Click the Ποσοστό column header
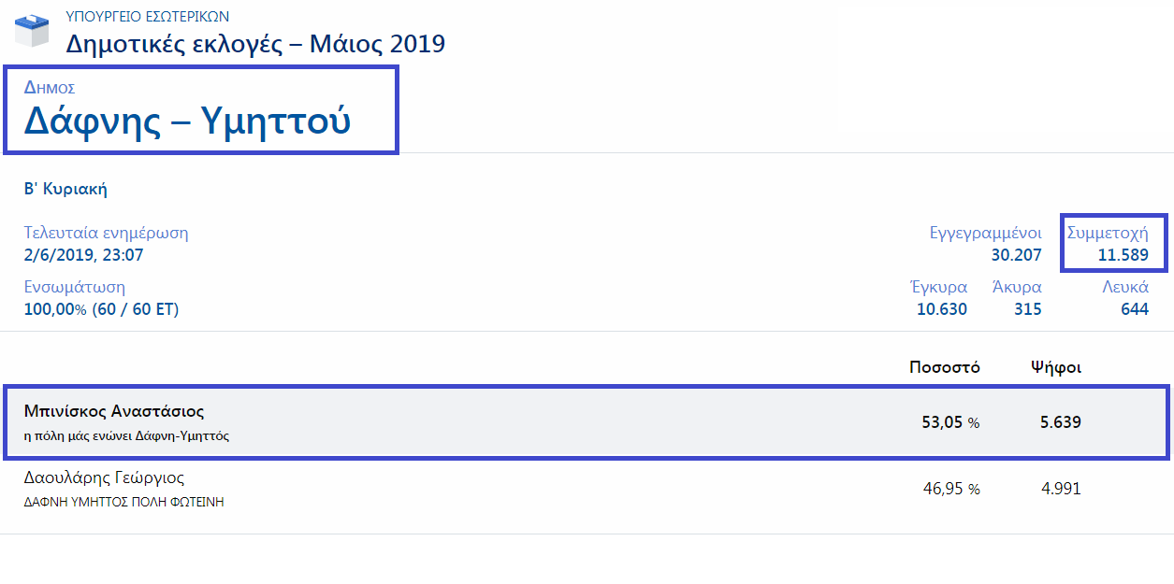 pos(945,367)
